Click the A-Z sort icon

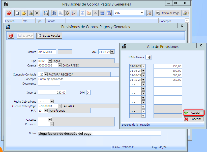coord(74,13)
